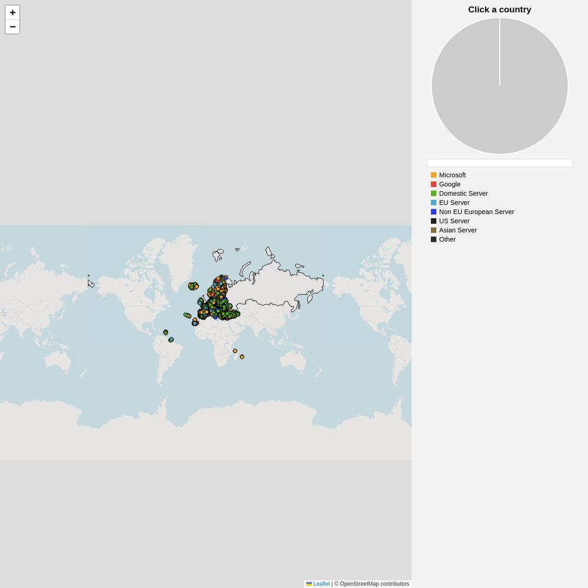This screenshot has width=588, height=588.
Task: Click the 'Click a country' heading
Action: coord(499,10)
